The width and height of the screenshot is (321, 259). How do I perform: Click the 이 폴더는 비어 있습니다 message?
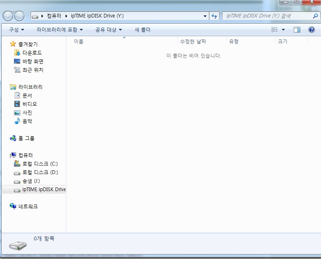[193, 56]
